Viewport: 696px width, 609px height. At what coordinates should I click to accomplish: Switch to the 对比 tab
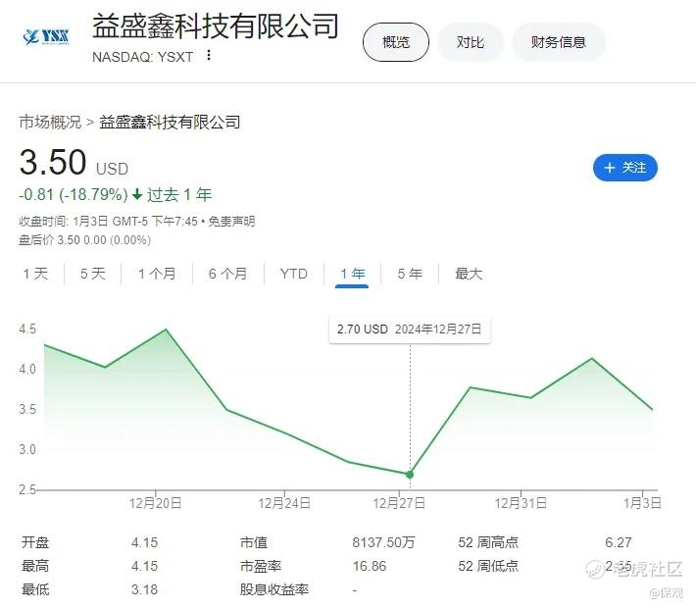(x=471, y=42)
